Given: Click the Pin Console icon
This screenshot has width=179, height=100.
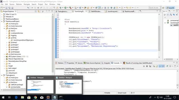Looking at the screenshot, I should [167, 66].
